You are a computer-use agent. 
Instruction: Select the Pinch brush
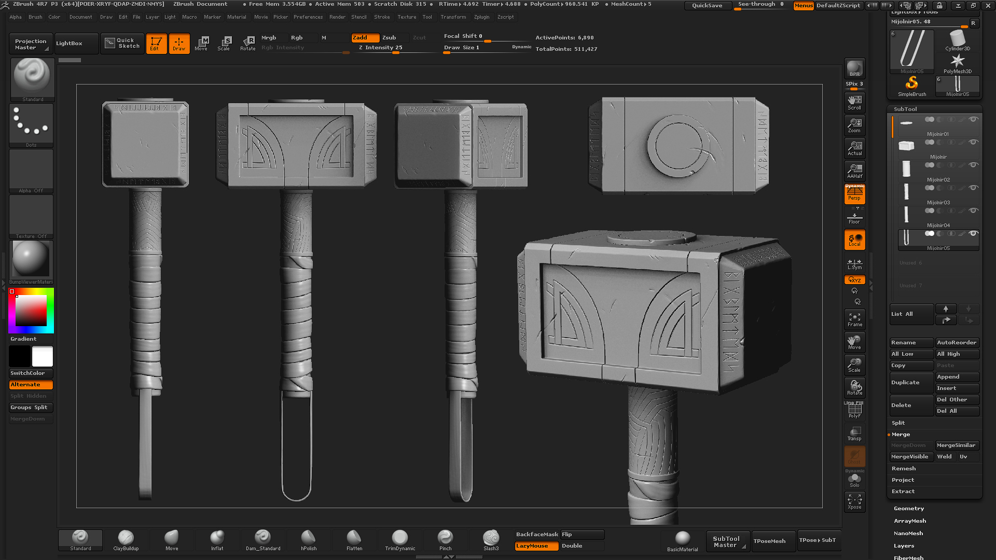click(x=446, y=540)
